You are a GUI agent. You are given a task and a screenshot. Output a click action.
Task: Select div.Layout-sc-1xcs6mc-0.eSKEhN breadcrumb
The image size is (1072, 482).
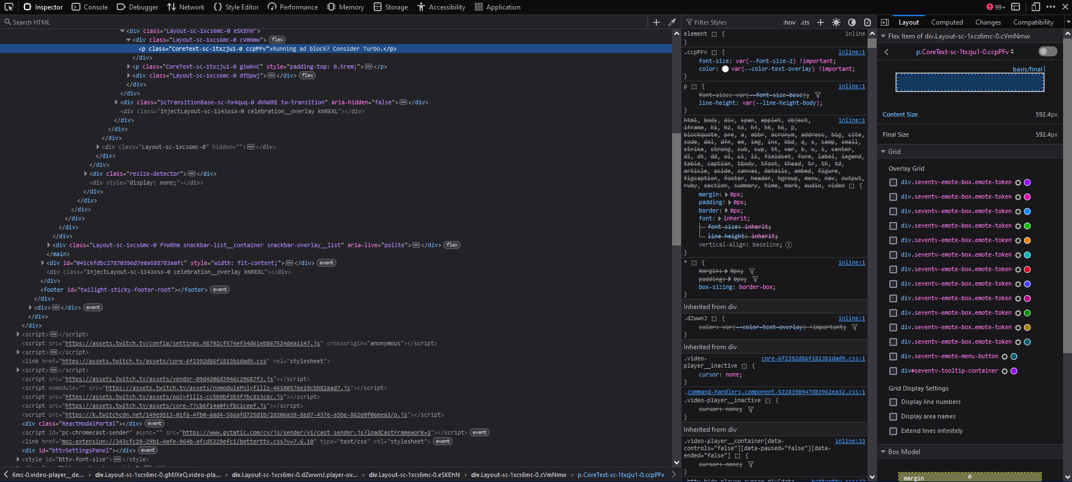click(x=414, y=475)
